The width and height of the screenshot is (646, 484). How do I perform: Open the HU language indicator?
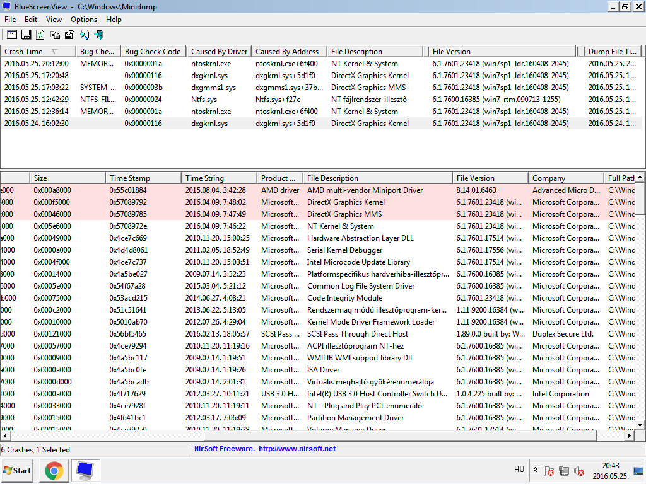click(519, 470)
